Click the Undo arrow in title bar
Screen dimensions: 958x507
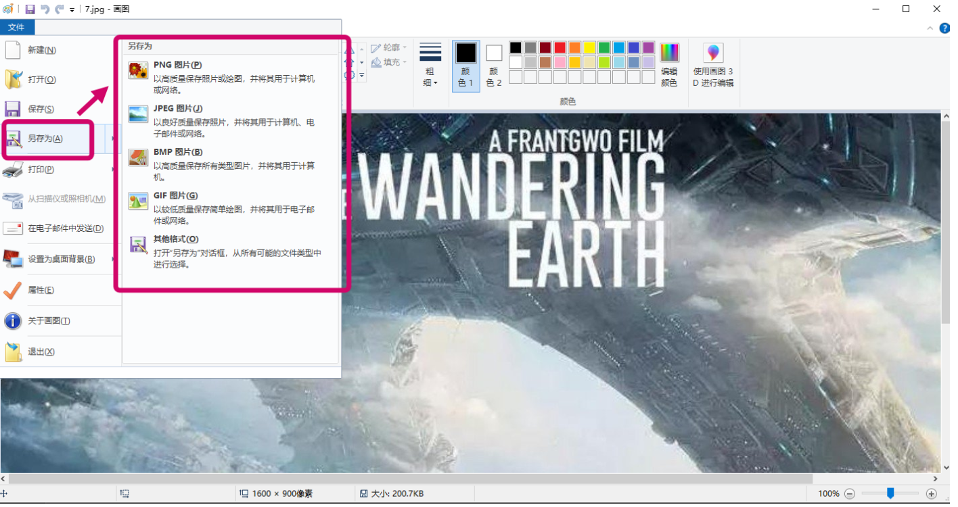click(45, 9)
